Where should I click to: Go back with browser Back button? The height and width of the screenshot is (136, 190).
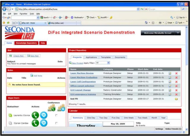point(4,9)
